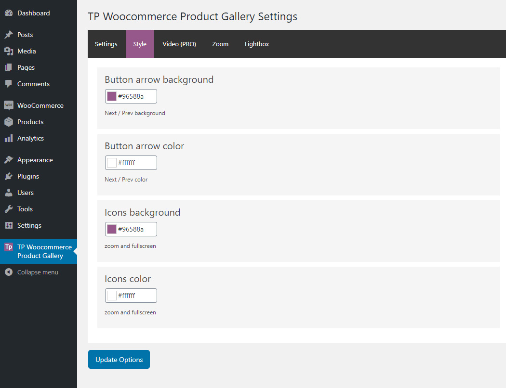Click the Posts pushpin icon

[x=9, y=35]
